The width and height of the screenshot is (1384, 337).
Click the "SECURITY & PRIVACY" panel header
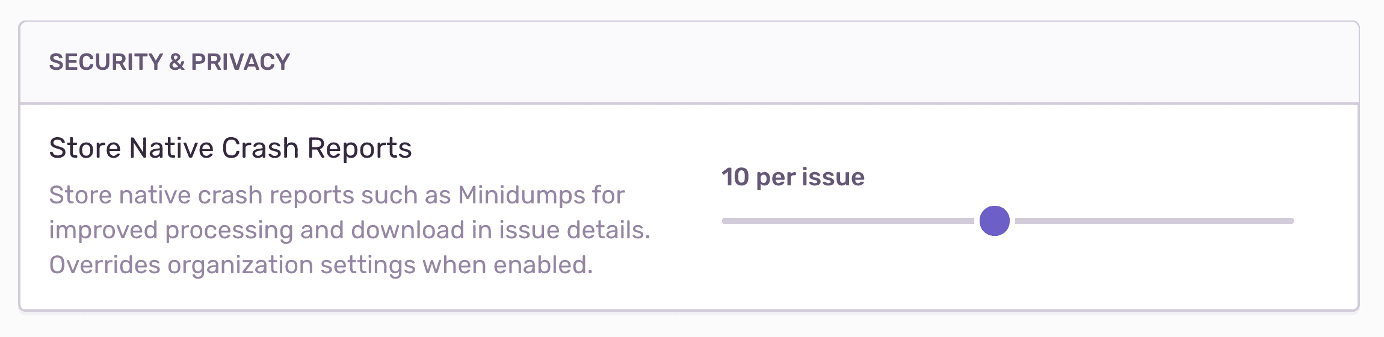tap(169, 62)
